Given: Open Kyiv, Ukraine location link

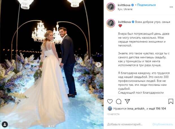Looking at the screenshot, I should click(x=125, y=9).
